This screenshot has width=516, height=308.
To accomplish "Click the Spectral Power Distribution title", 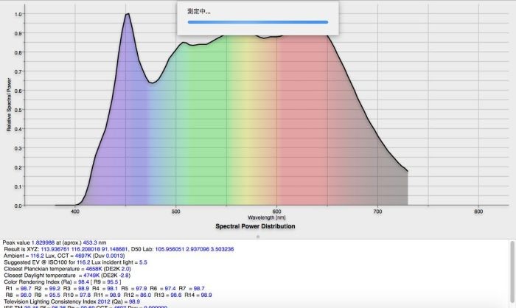I will pyautogui.click(x=255, y=226).
